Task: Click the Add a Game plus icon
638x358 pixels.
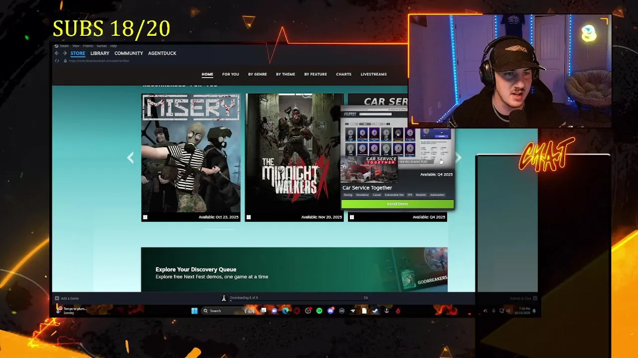Action: (57, 298)
